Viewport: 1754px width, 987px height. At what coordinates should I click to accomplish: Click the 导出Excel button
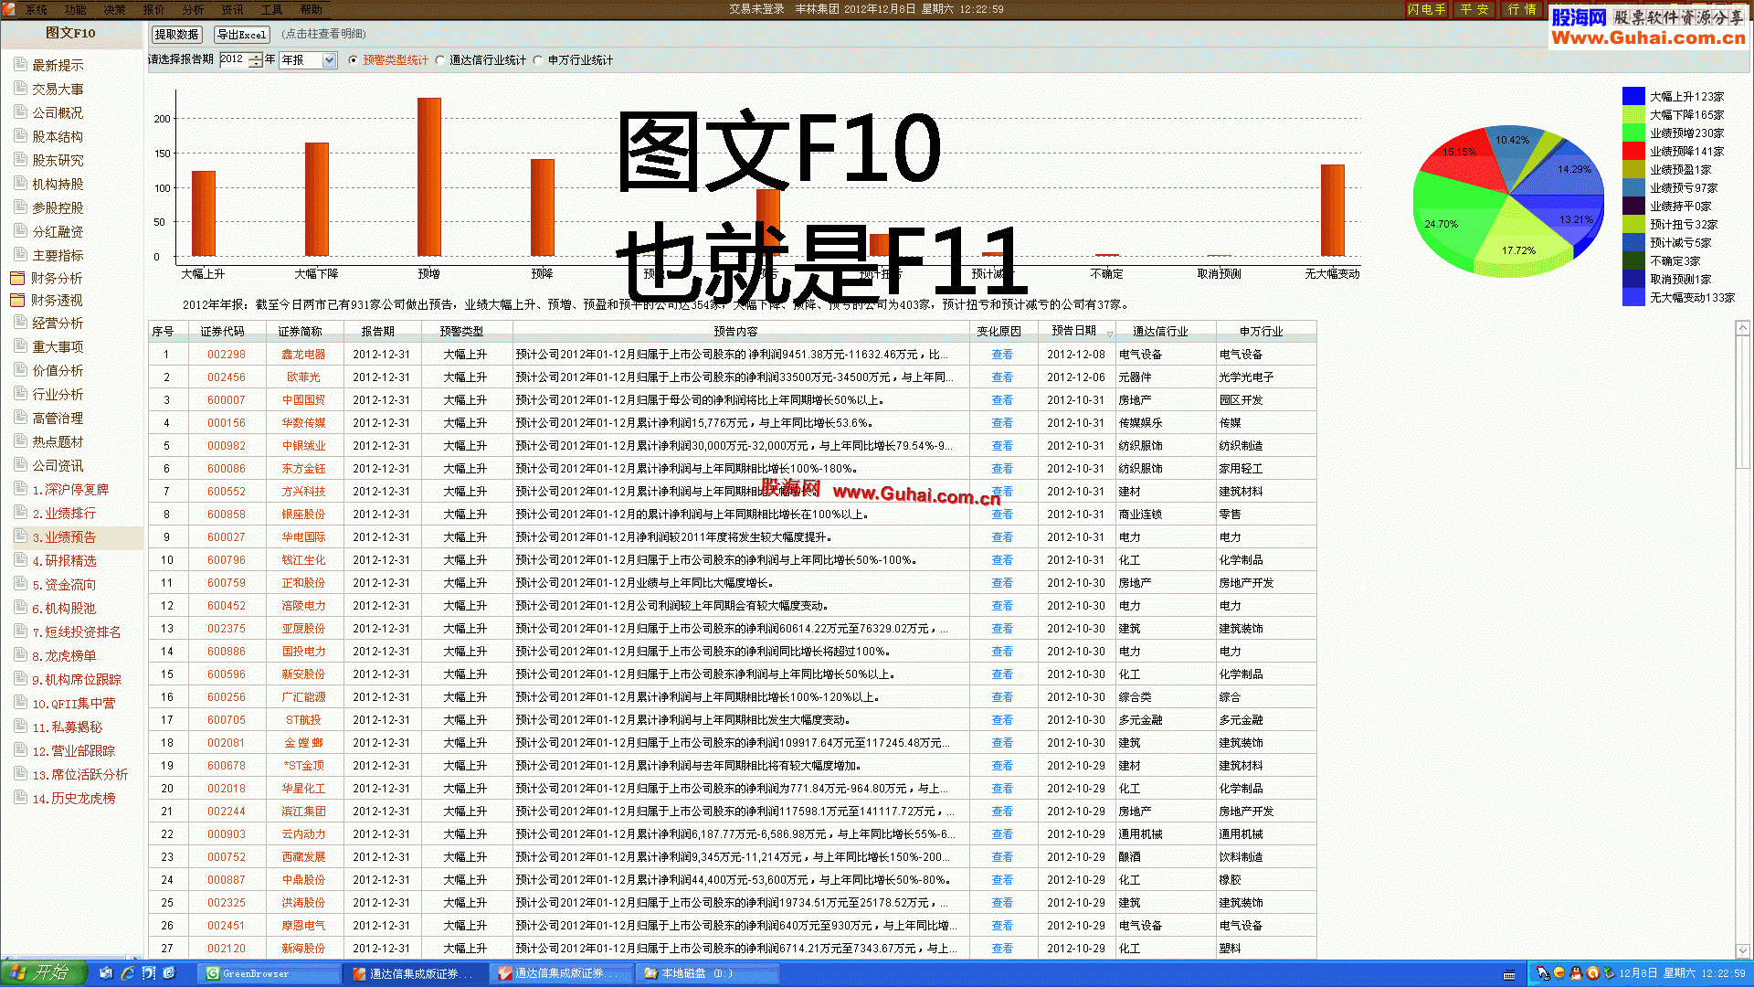pos(241,35)
